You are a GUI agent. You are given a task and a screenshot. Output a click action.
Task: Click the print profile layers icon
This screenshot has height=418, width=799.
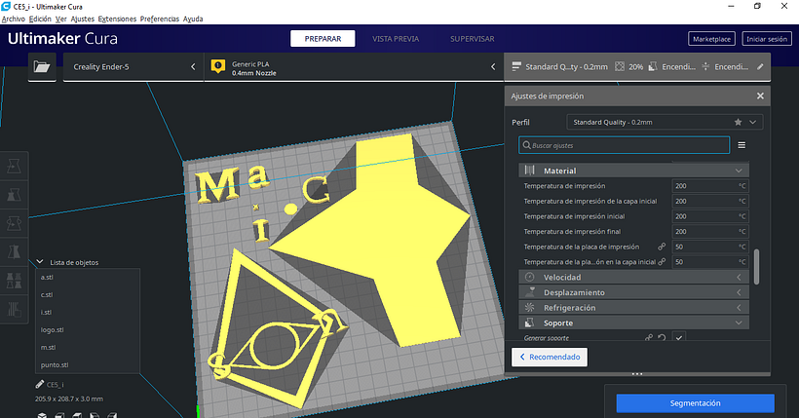[x=516, y=67]
